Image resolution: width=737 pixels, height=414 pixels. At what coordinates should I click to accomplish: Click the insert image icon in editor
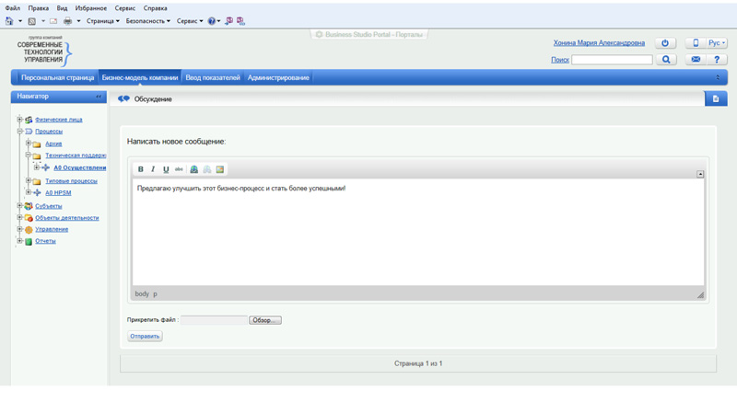pyautogui.click(x=220, y=169)
